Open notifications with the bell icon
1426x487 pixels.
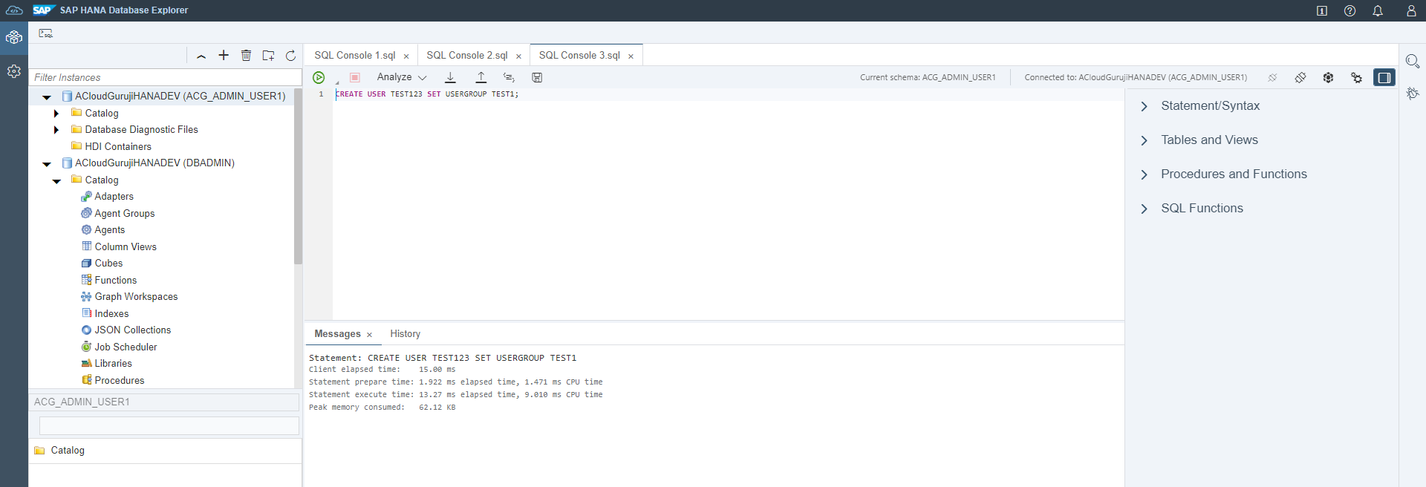click(1378, 10)
